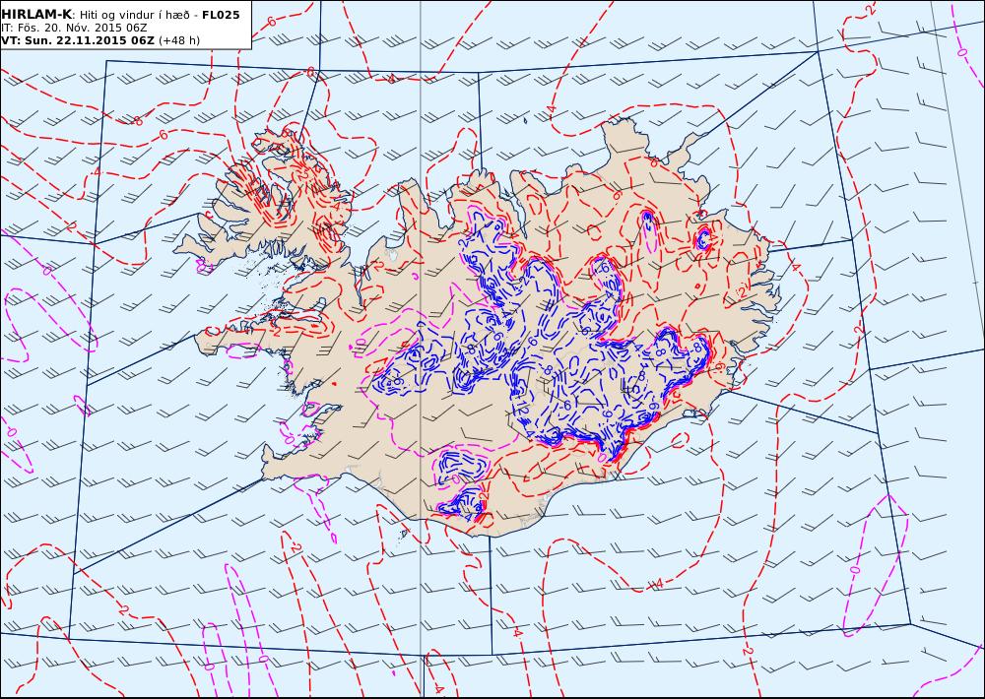Click the HIRLAM-K model name in header

36,15
